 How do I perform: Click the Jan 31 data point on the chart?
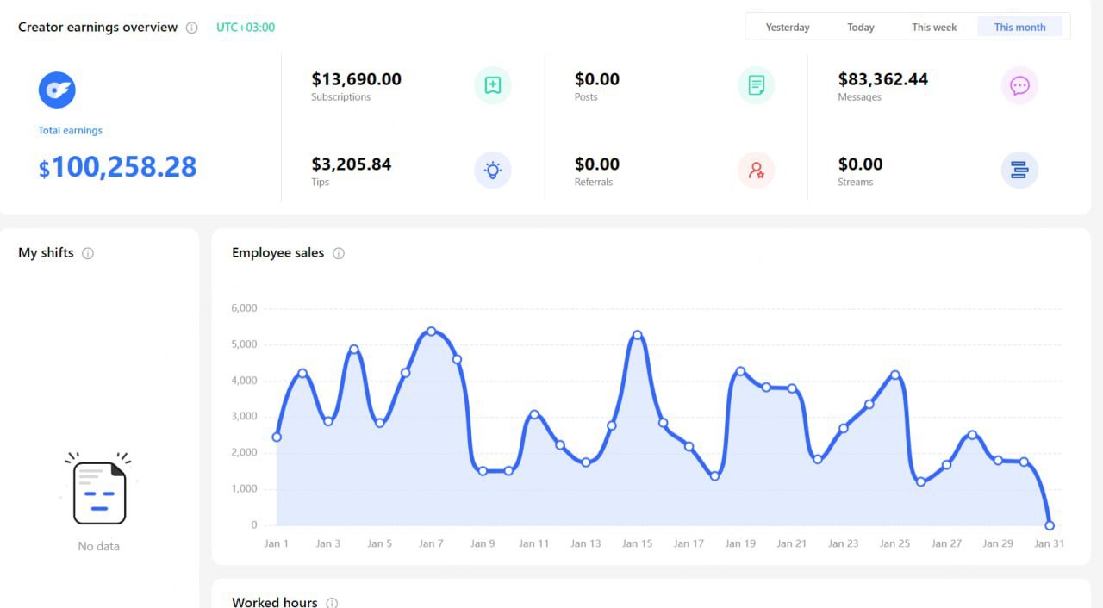pos(1050,524)
